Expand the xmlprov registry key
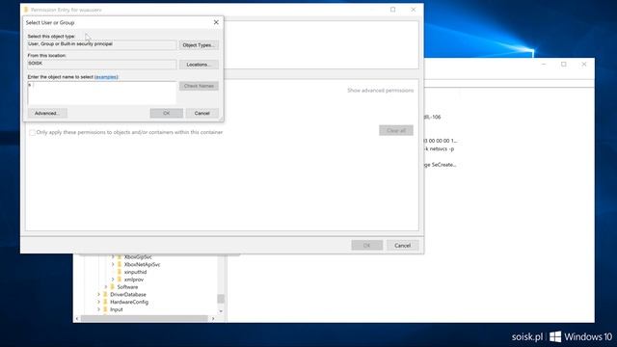Viewport: 617px width, 347px height. click(113, 280)
